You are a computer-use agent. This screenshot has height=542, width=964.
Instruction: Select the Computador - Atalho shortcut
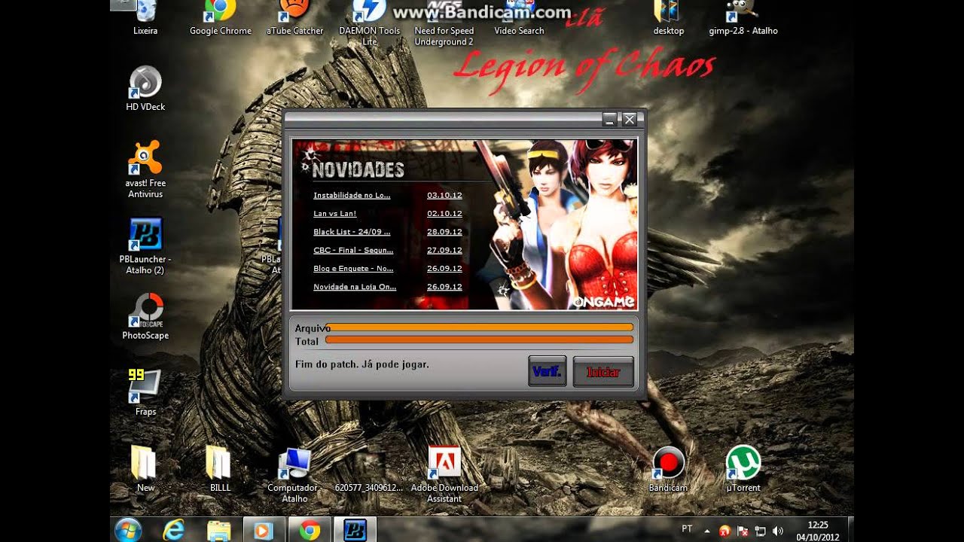pos(294,474)
